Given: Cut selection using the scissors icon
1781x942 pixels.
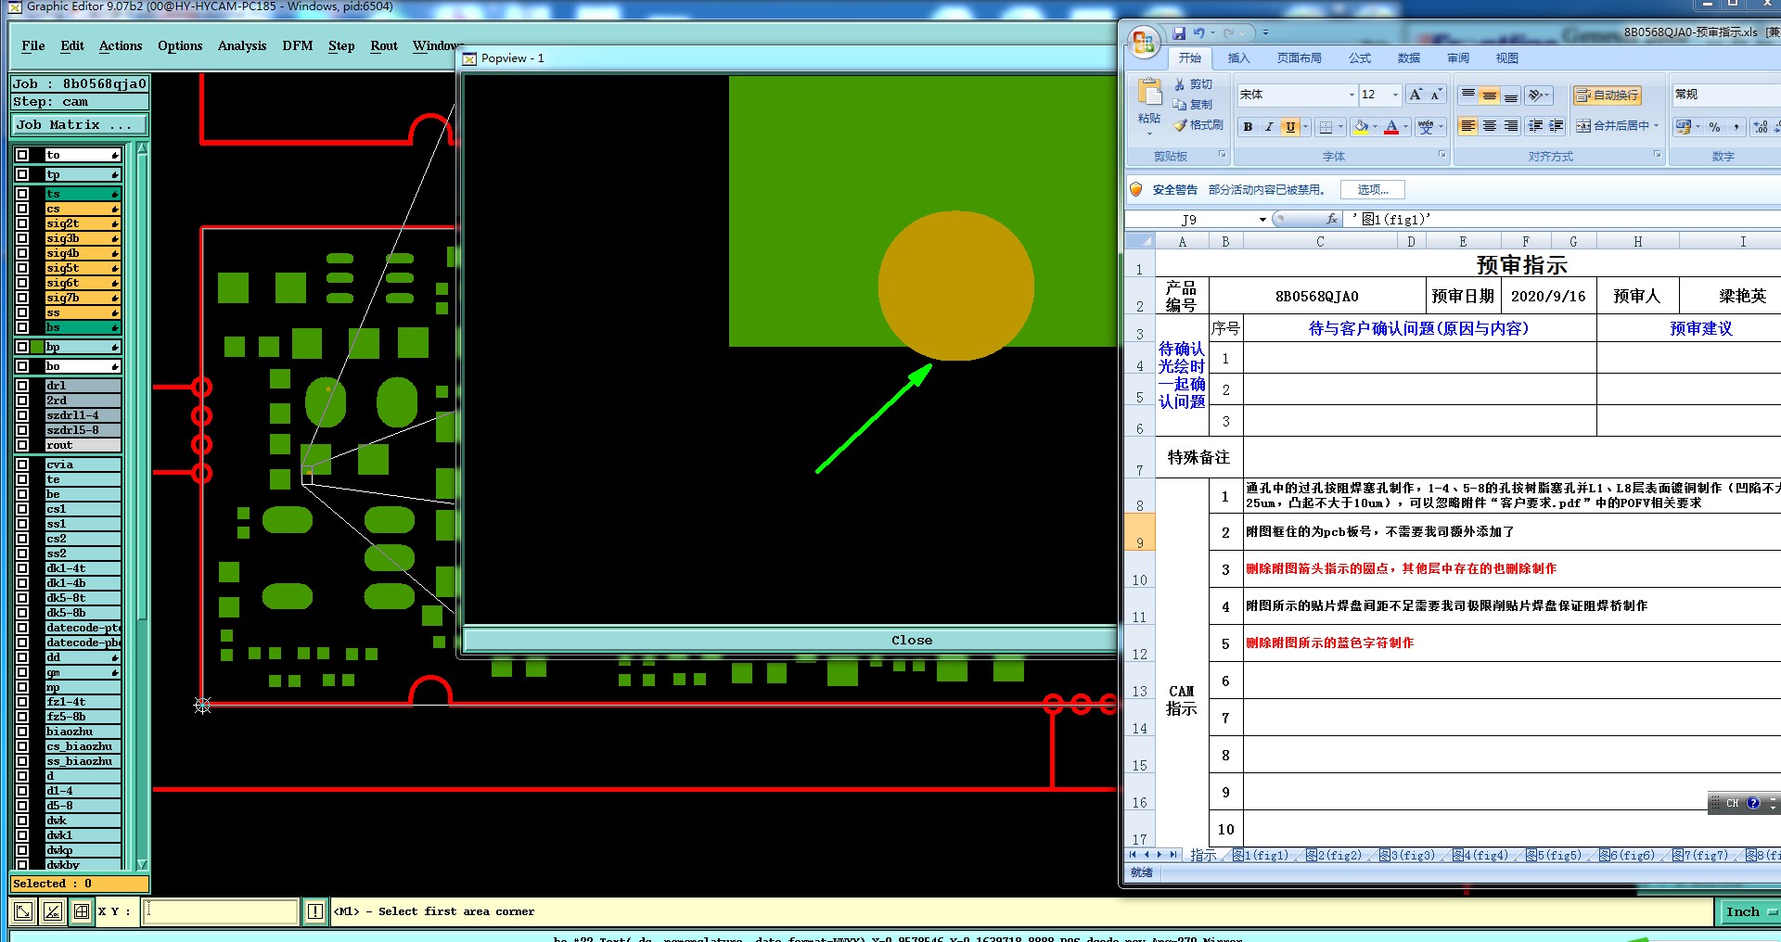Looking at the screenshot, I should click(x=1180, y=84).
